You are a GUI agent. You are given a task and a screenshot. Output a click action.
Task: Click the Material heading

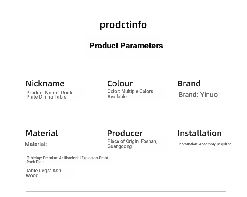point(42,133)
